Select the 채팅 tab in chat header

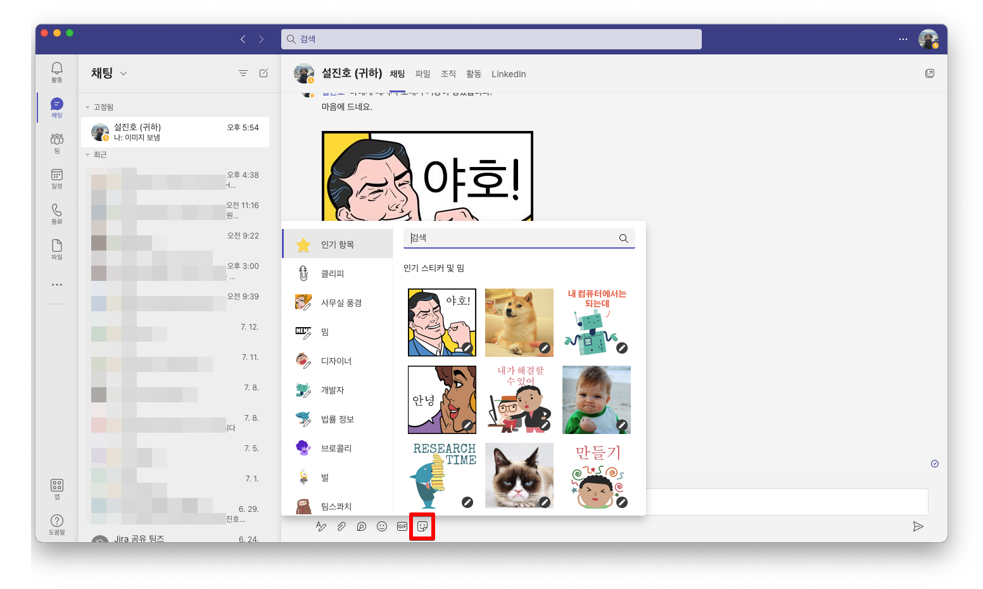(397, 74)
